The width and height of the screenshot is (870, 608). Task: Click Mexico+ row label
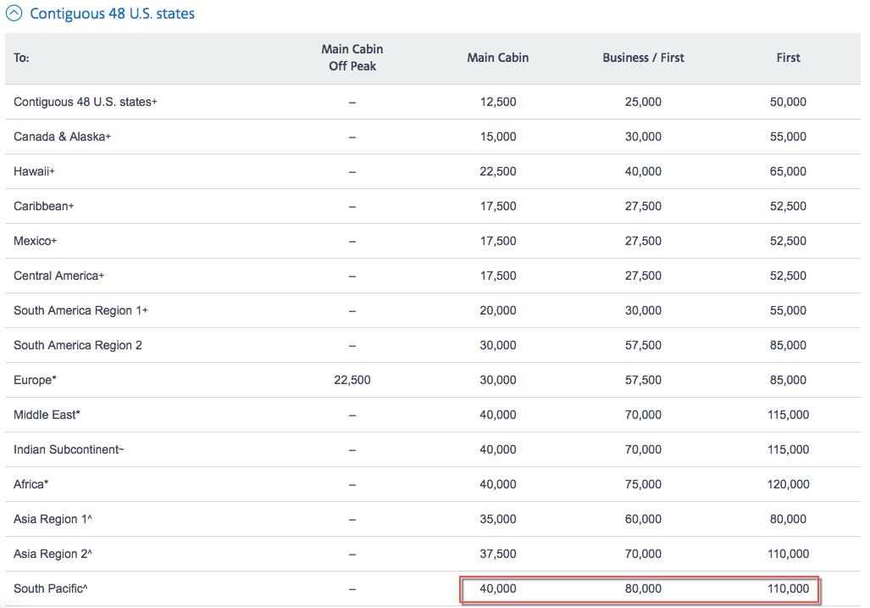tap(35, 241)
